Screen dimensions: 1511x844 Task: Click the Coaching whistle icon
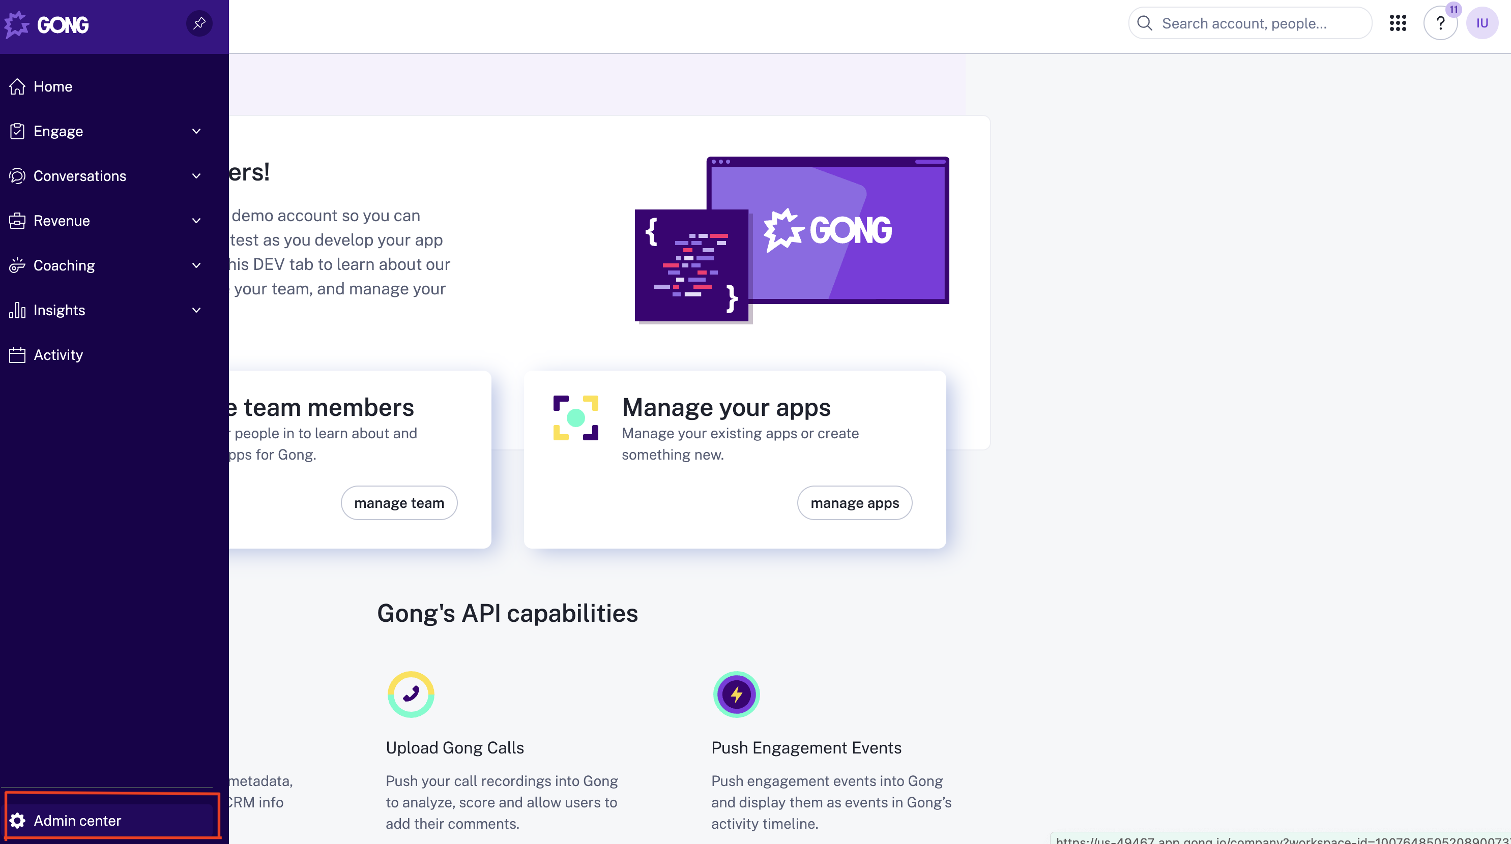point(18,265)
